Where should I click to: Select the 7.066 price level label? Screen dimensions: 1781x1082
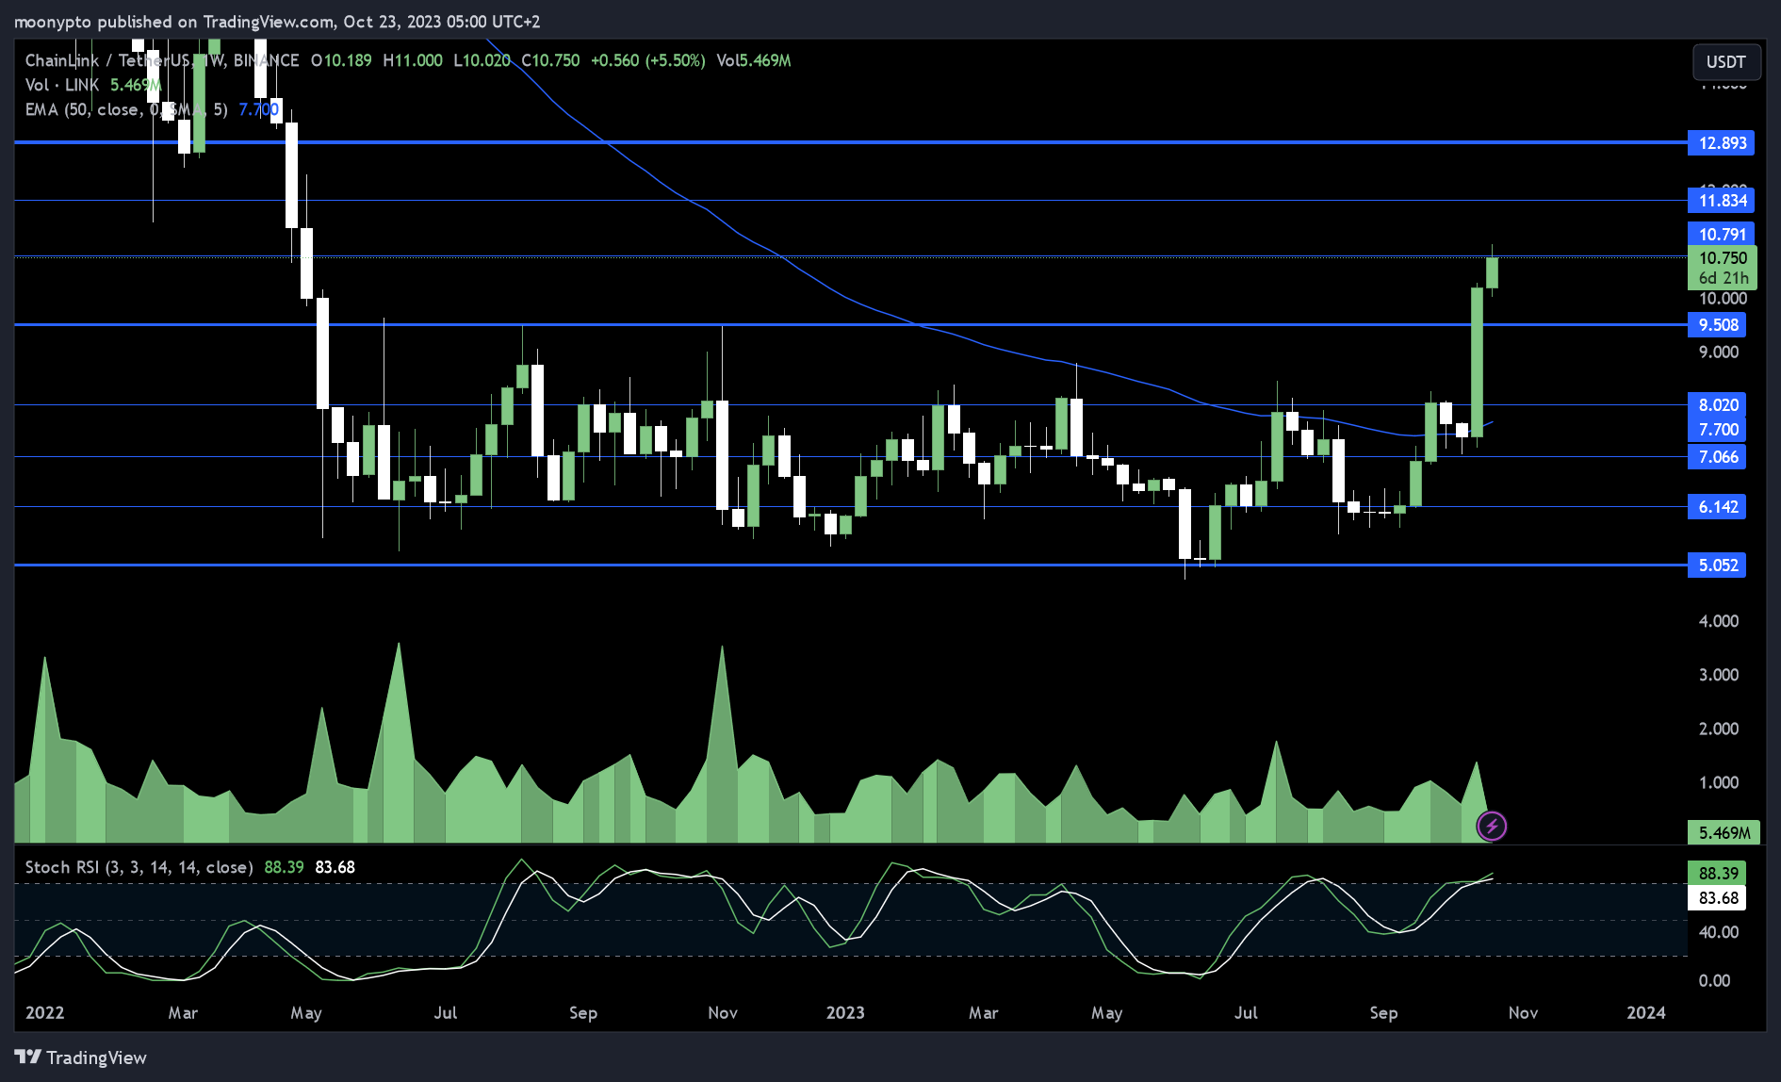click(x=1717, y=457)
